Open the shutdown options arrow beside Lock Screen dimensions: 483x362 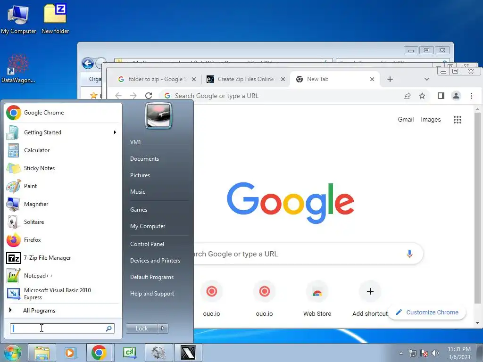[163, 329]
